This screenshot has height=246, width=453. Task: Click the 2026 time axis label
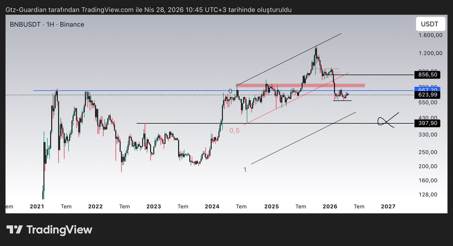pyautogui.click(x=330, y=206)
